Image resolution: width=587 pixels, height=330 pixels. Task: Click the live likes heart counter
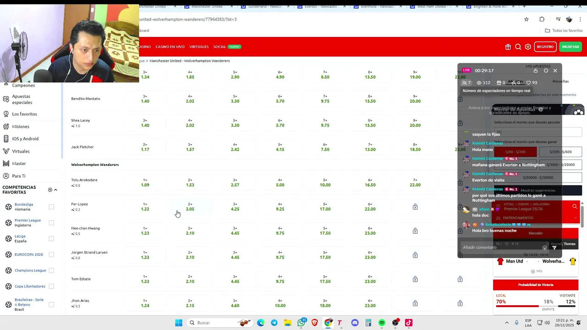[532, 82]
